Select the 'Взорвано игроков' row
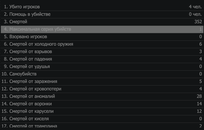Viewport: 204px width, 130px height. pos(102,37)
